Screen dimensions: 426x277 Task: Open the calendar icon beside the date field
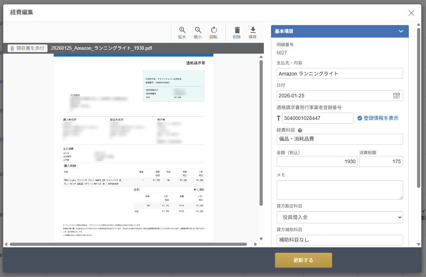[x=397, y=95]
